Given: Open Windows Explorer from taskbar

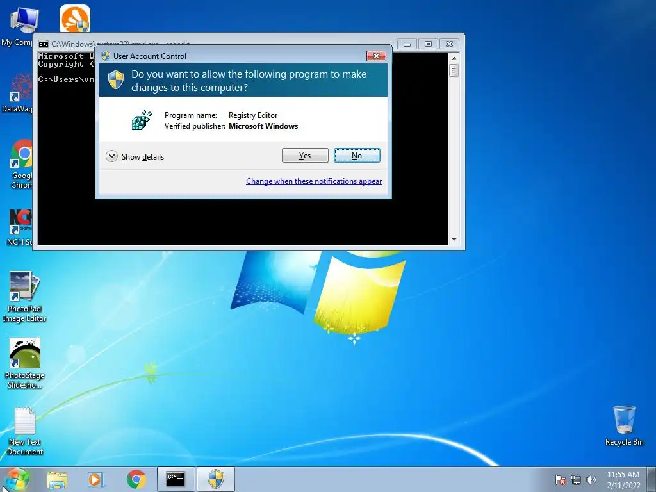Looking at the screenshot, I should [57, 479].
